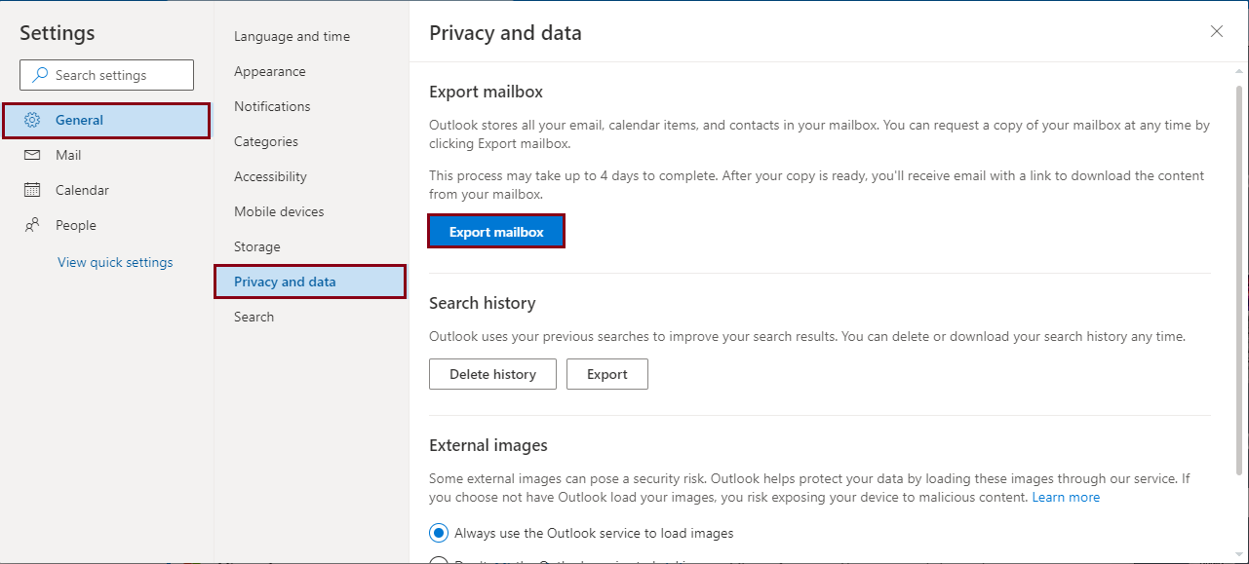This screenshot has height=564, width=1249.
Task: Select Always use the Outlook service radio
Action: point(439,533)
